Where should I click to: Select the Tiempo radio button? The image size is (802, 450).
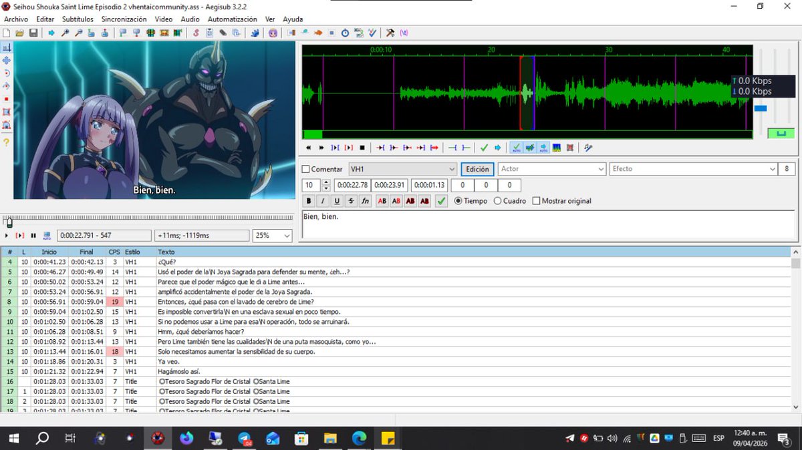(458, 201)
